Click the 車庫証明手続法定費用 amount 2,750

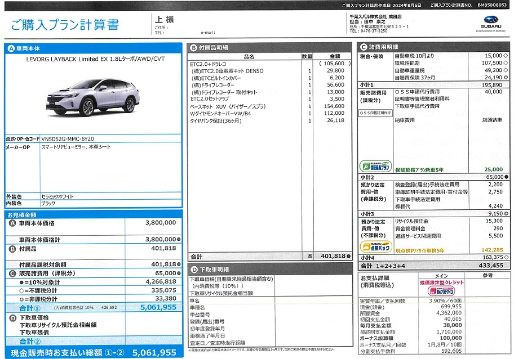495,192
